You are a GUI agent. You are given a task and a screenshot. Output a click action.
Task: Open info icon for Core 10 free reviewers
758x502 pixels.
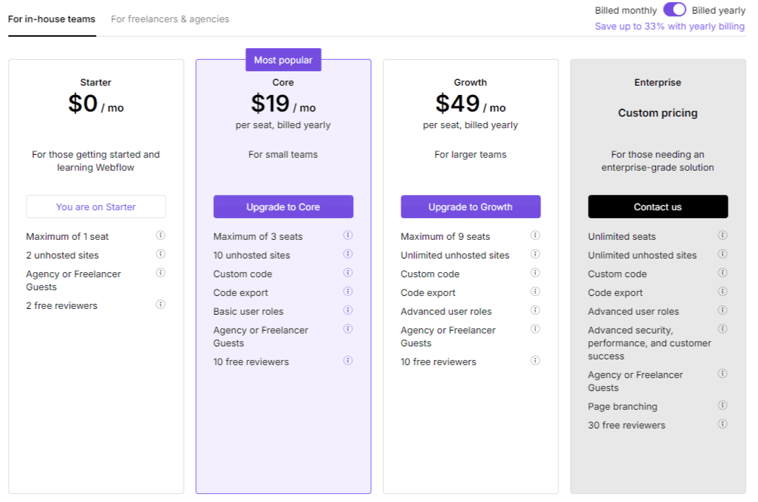tap(348, 361)
